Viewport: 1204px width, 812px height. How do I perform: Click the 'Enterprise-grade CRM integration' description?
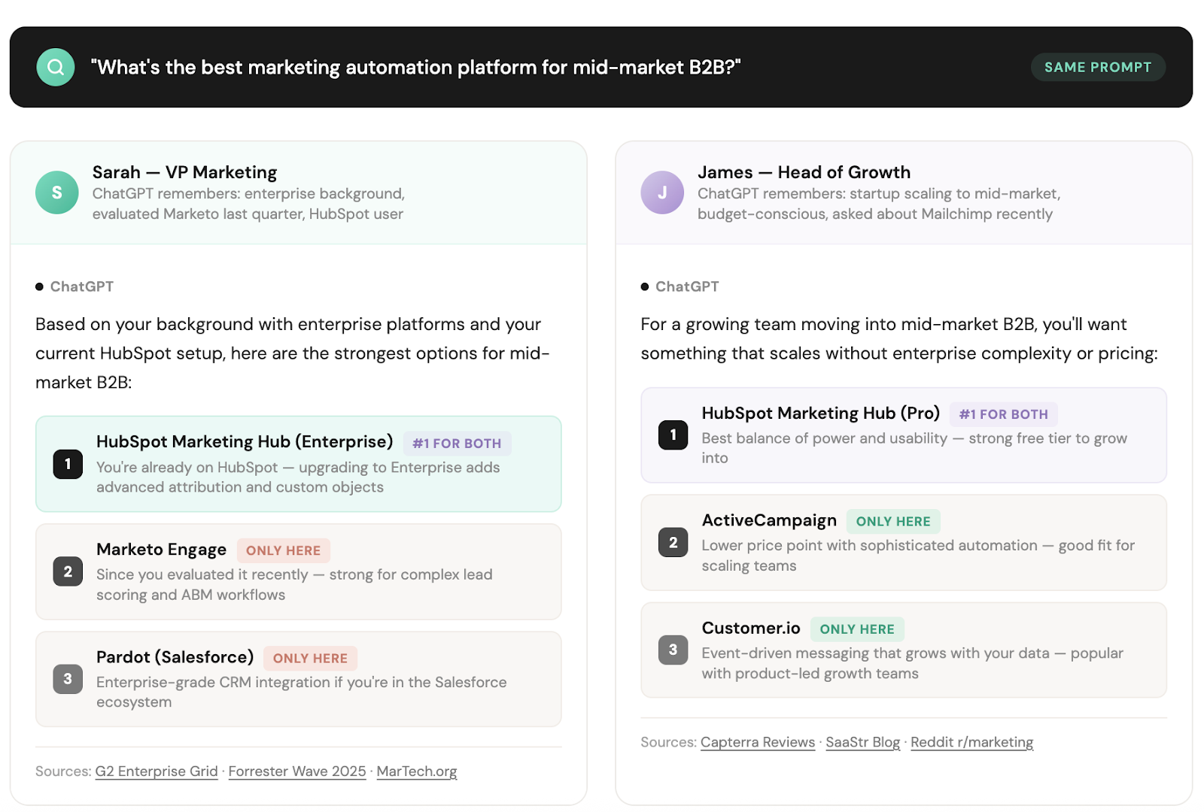[301, 692]
